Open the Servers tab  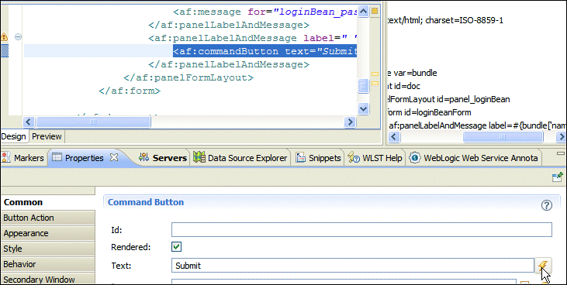pyautogui.click(x=164, y=158)
